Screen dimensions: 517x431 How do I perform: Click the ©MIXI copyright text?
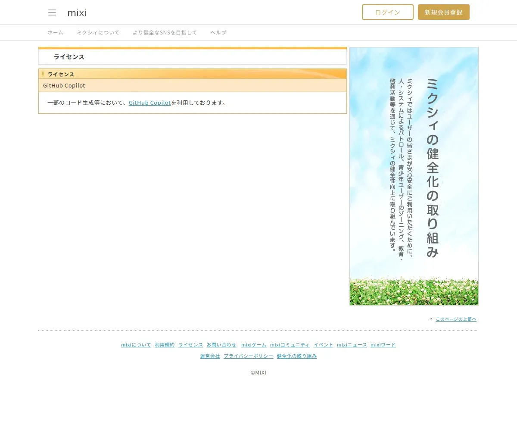click(x=258, y=373)
